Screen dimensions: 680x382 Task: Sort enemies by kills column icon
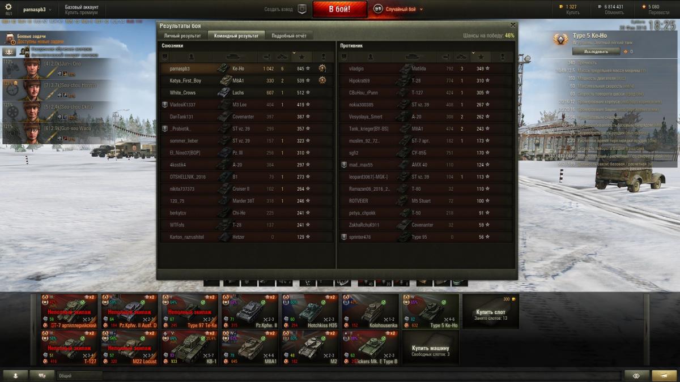[x=462, y=57]
